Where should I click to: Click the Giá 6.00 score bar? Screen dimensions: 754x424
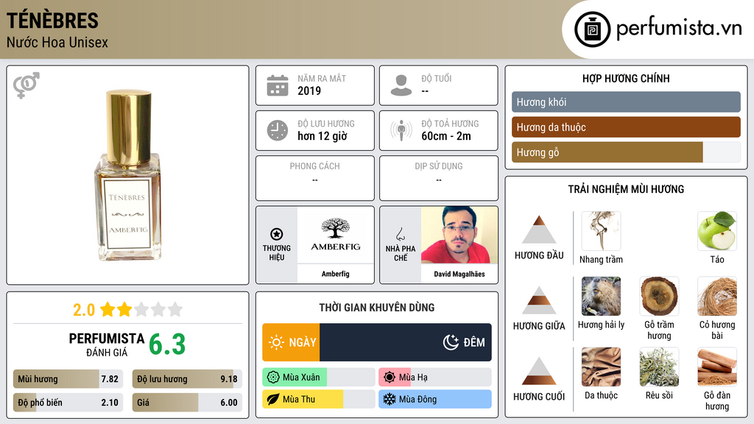tap(187, 403)
